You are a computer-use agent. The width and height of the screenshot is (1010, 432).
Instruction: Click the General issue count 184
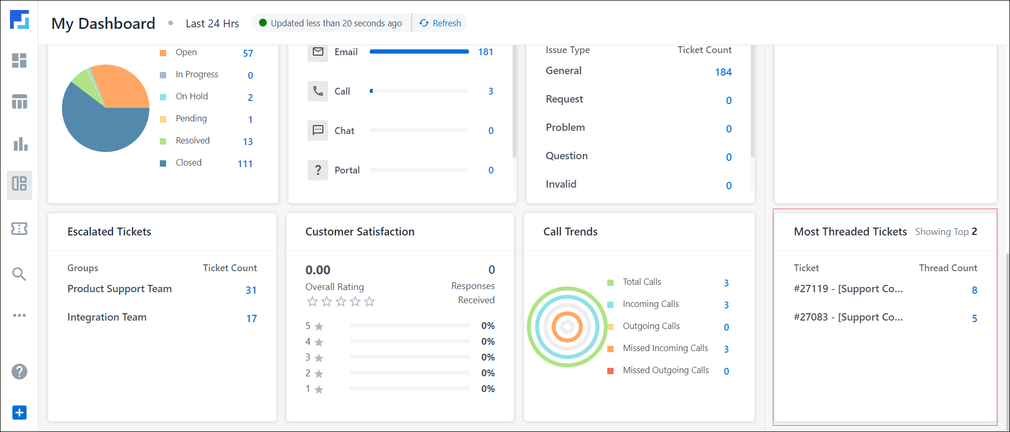click(723, 72)
